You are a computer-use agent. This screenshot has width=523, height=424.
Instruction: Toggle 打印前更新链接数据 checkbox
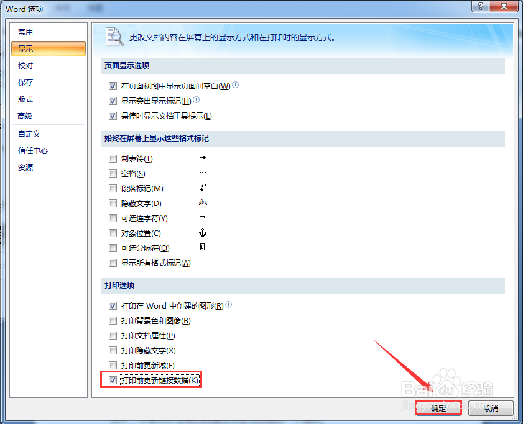point(113,380)
